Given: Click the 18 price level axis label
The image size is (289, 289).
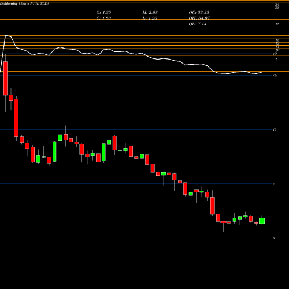Looking at the screenshot, I should [x=277, y=24].
